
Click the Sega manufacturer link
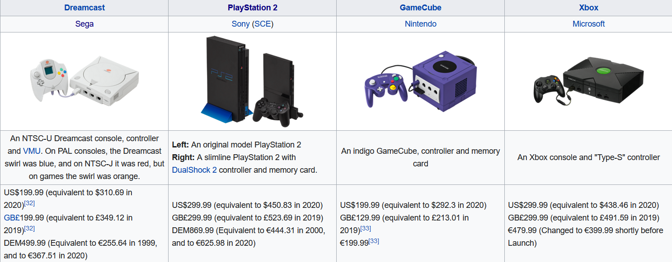pyautogui.click(x=85, y=24)
